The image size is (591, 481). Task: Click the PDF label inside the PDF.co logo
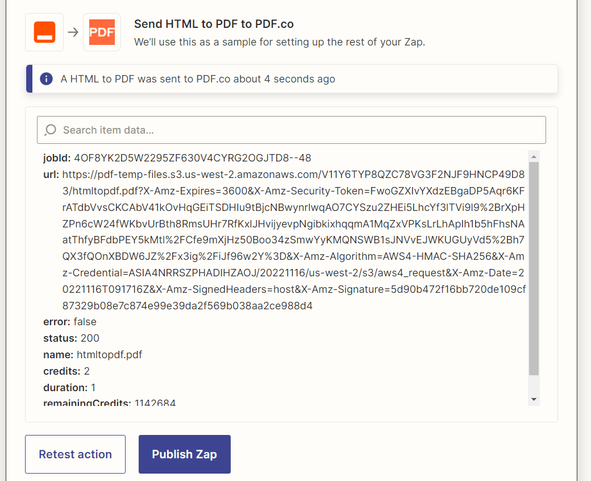click(102, 32)
